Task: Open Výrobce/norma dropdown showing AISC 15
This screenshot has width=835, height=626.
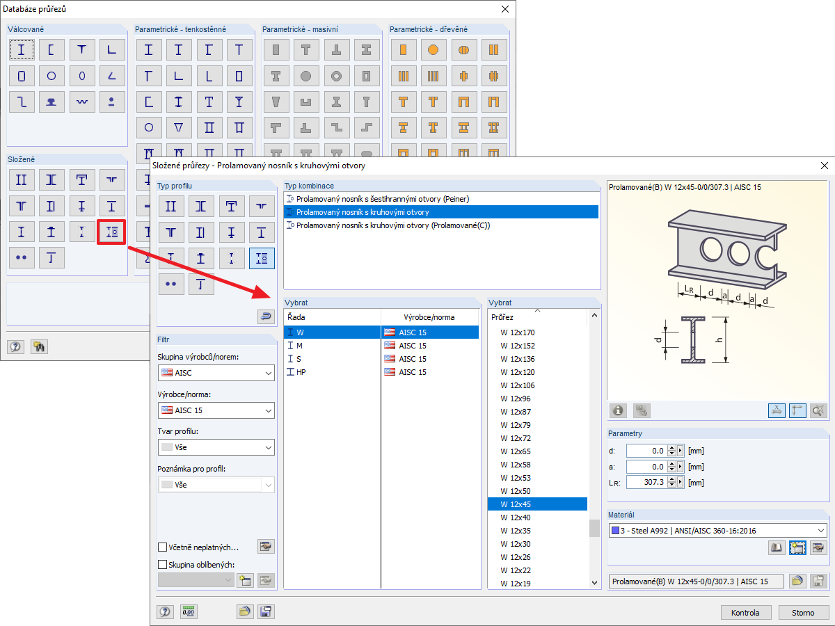Action: [x=216, y=410]
